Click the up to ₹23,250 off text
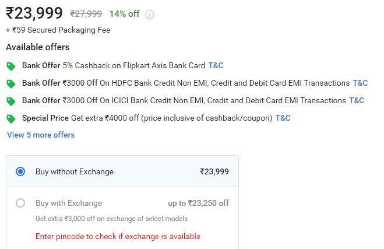384x249 pixels. [198, 203]
